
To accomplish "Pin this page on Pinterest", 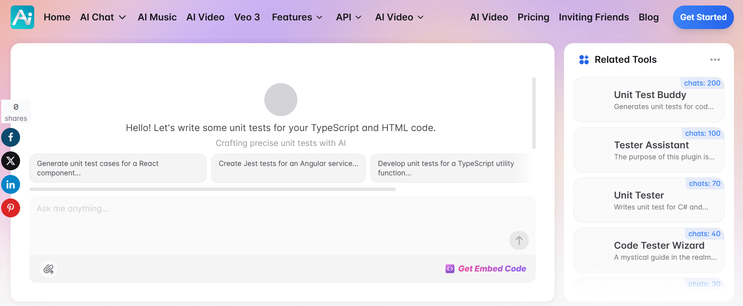I will coord(11,208).
